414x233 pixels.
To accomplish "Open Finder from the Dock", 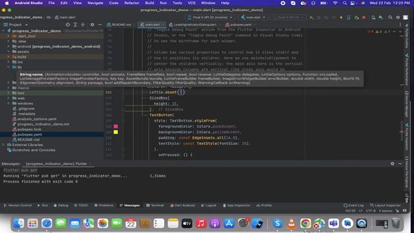I will 19,223.
